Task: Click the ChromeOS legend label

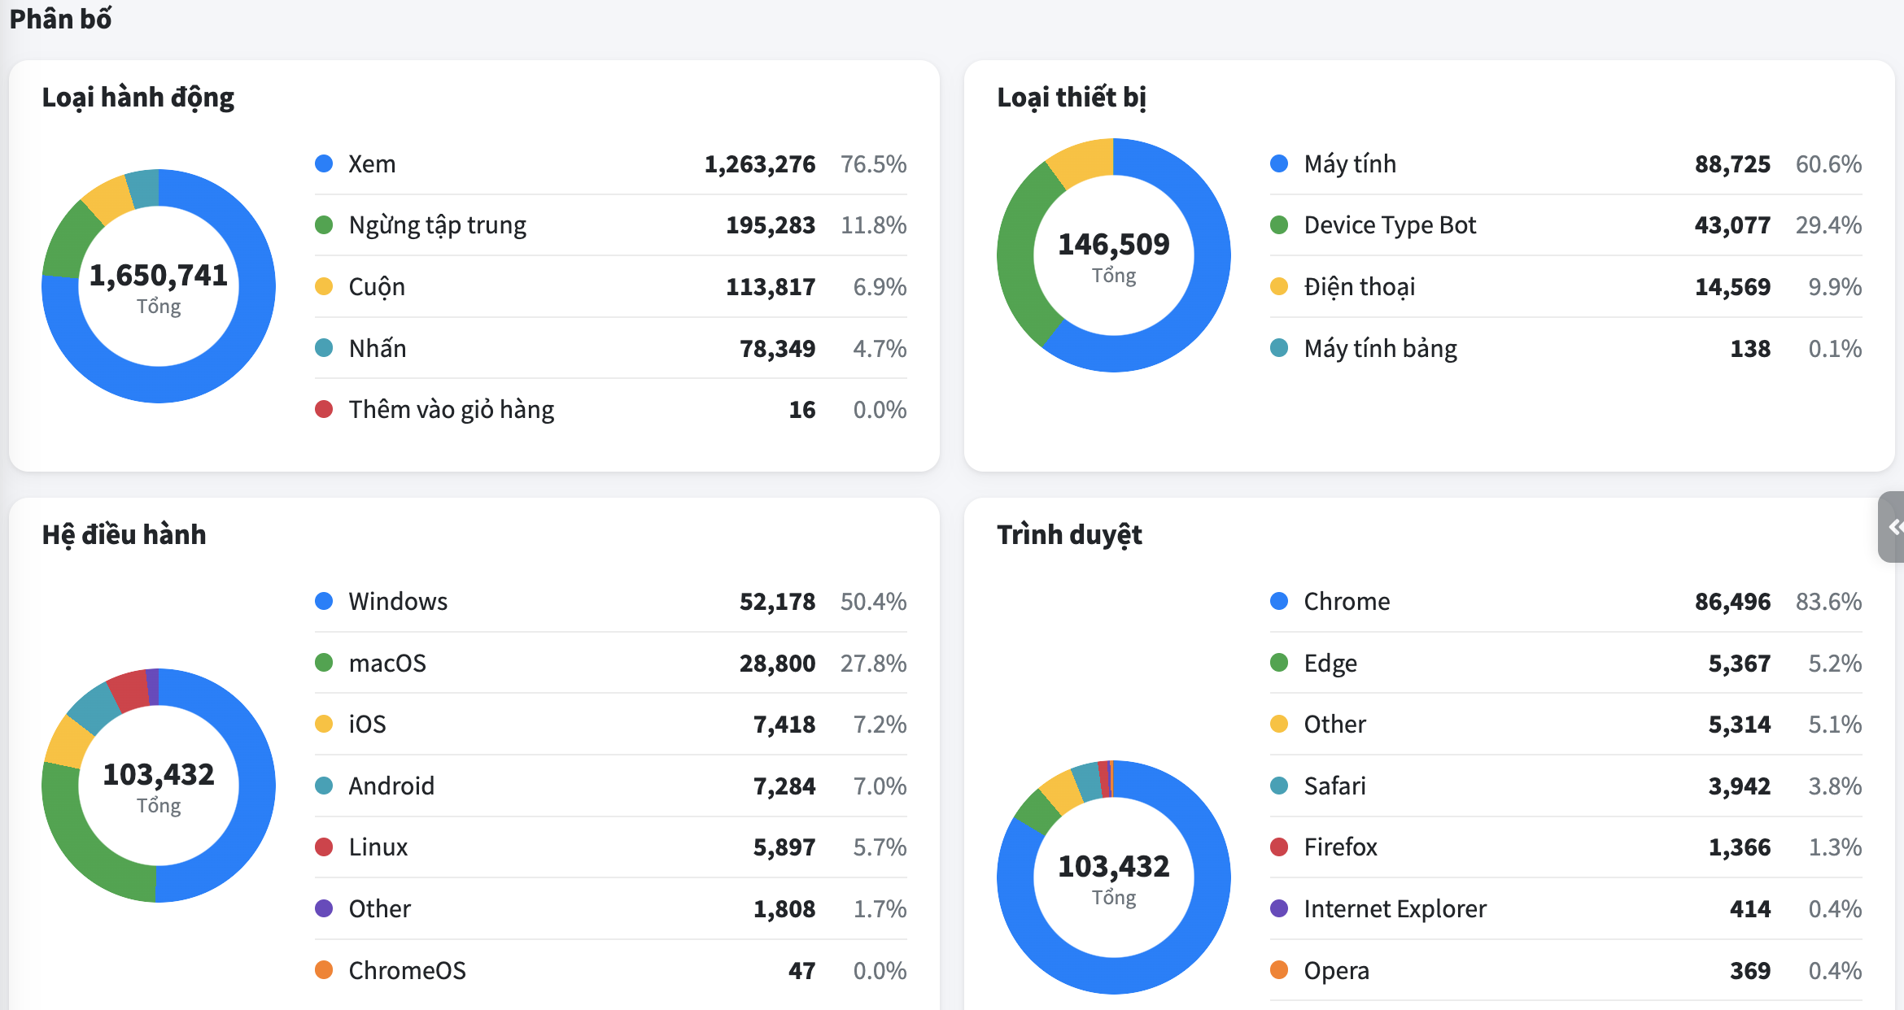Action: pos(408,971)
